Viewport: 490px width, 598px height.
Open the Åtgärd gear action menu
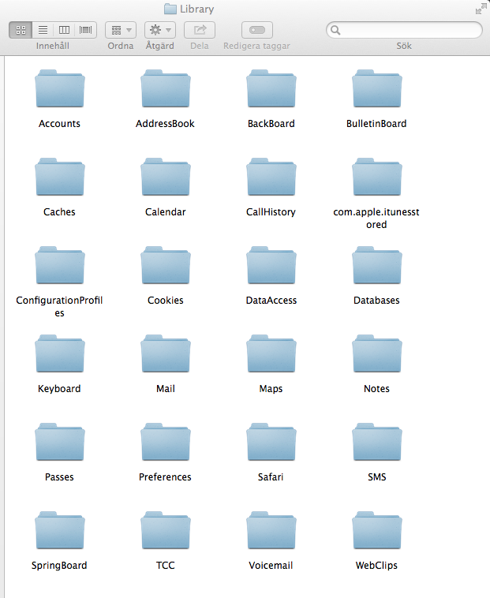pyautogui.click(x=160, y=30)
